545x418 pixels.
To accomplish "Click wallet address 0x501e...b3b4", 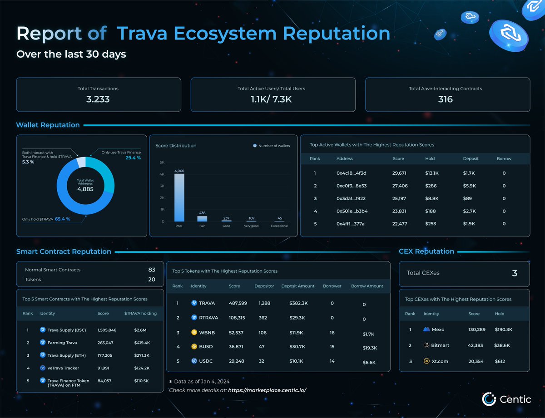I will tap(352, 211).
